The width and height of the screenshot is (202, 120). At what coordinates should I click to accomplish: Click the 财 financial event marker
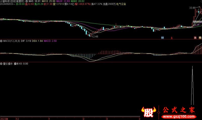163,38
